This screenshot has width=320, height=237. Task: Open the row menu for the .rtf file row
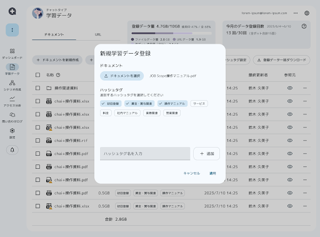305,141
